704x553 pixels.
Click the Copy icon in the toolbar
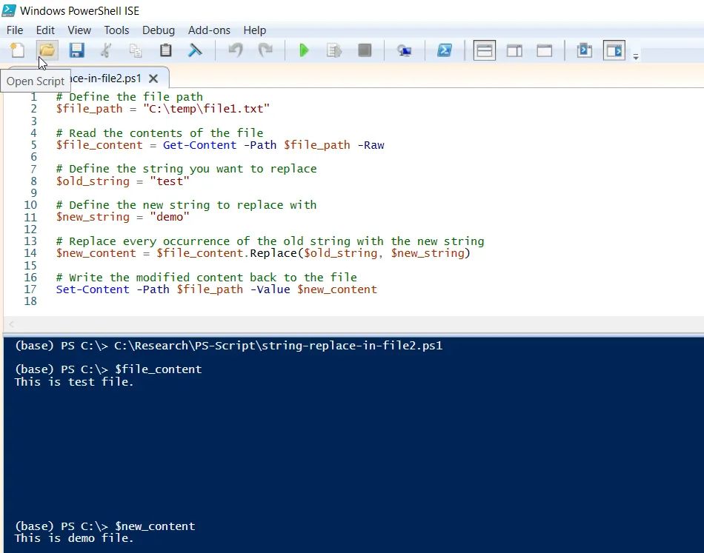[136, 50]
